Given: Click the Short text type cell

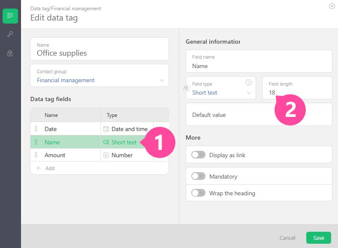Looking at the screenshot, I should pos(127,142).
